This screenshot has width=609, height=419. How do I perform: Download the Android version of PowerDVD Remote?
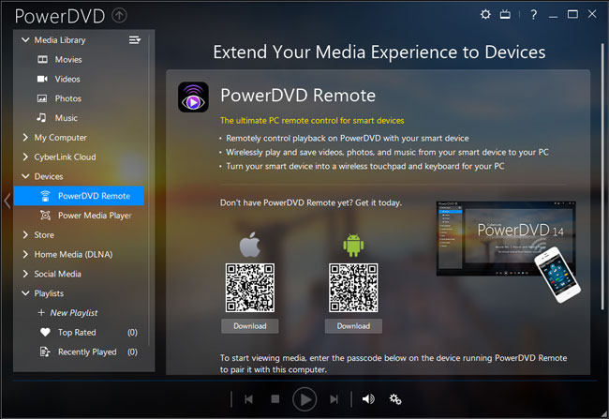(353, 326)
